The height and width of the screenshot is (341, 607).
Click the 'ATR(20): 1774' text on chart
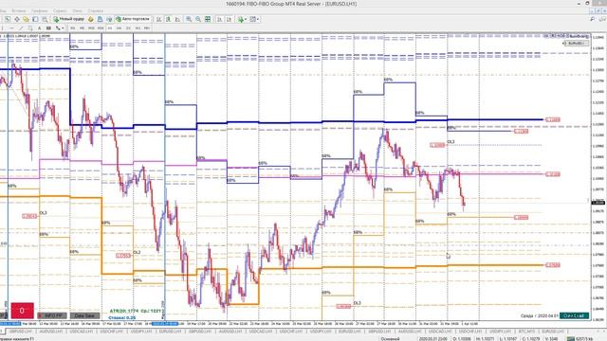(x=123, y=311)
